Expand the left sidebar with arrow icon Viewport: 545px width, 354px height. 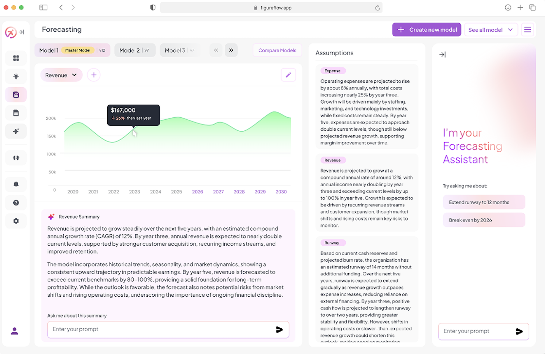(22, 32)
